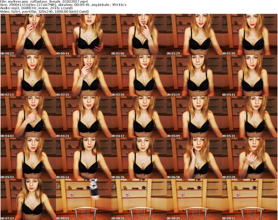Click the 'Audio: mp3, 16000 Hz' info line
The width and height of the screenshot is (278, 220).
pyautogui.click(x=36, y=8)
